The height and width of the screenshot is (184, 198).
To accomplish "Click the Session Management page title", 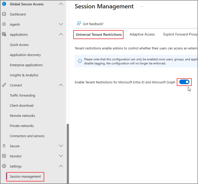I will (x=104, y=6).
